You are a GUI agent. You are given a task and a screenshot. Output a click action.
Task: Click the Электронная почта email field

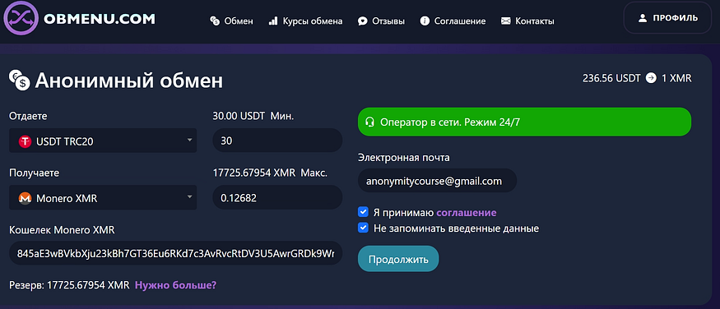pos(437,181)
